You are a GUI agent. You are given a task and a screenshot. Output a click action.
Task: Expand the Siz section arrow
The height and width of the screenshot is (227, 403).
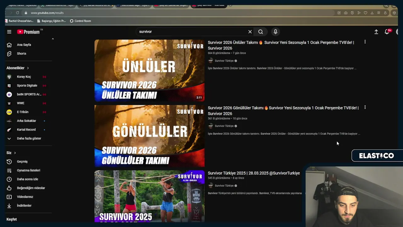pos(15,153)
